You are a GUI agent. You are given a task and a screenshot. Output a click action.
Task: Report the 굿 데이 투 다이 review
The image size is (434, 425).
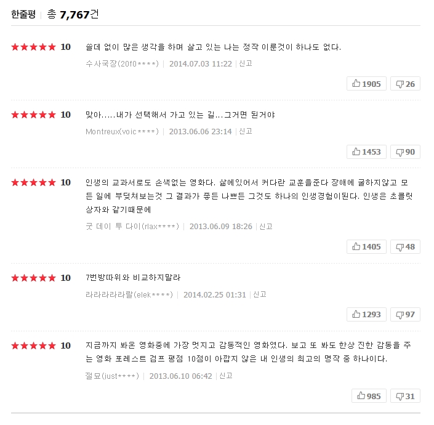265,227
